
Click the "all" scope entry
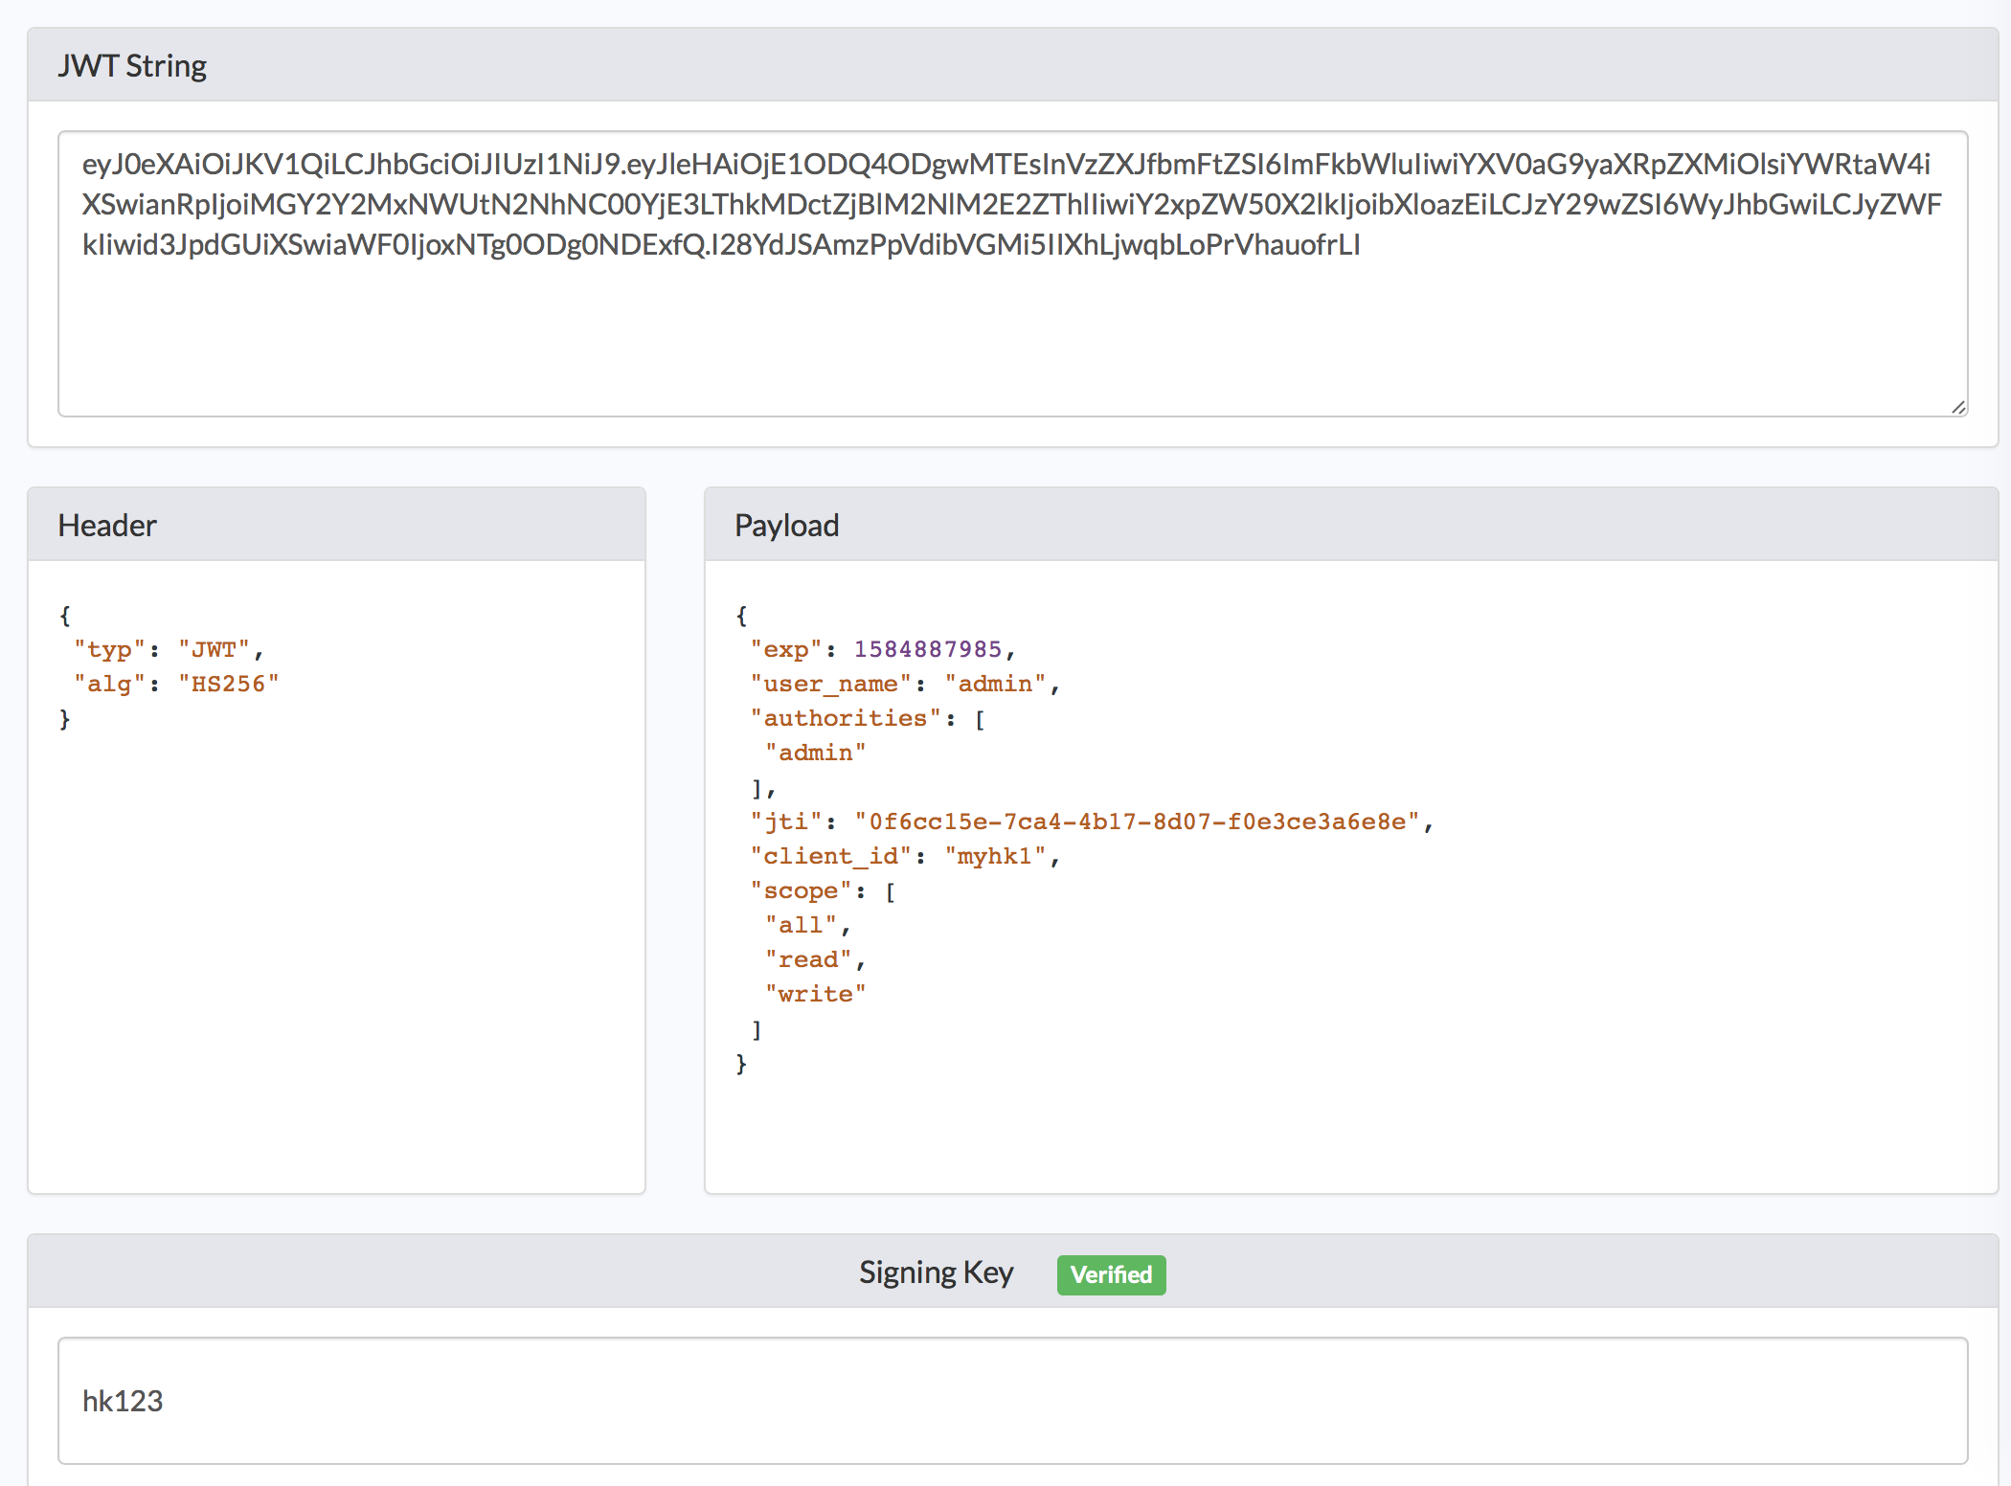[801, 925]
